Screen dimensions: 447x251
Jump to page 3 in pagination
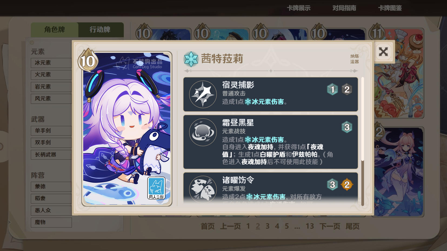tap(267, 226)
